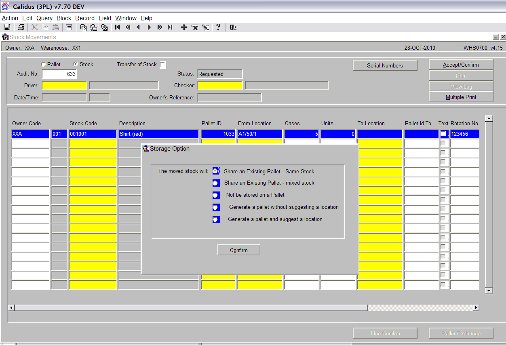Click the horizontal scrollbar left arrow
Screen dimensions: 506x345
coord(12,308)
